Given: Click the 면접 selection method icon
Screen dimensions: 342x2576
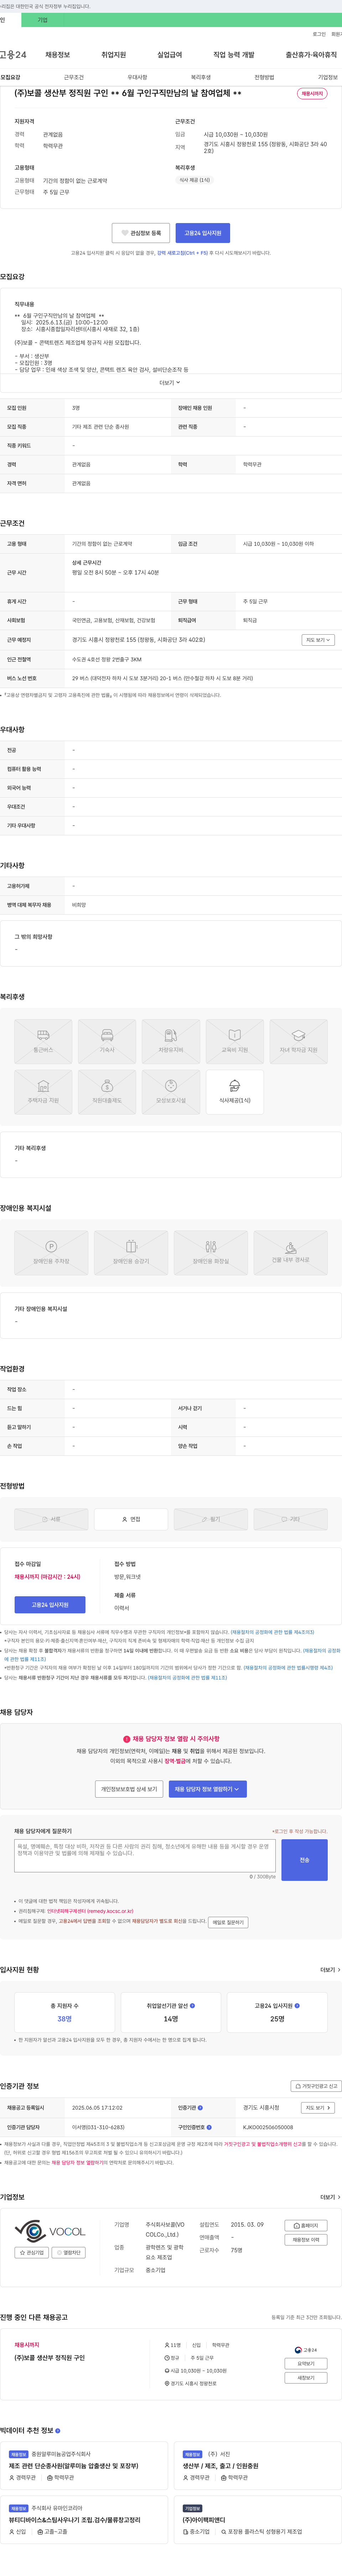Looking at the screenshot, I should [131, 1519].
